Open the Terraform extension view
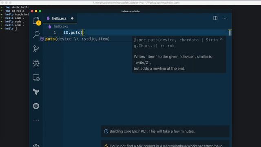The image size is (261, 147). click(x=36, y=92)
